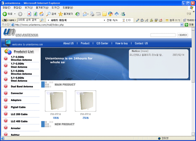The width and height of the screenshot is (196, 141).
Task: Open the 도움말(H) menu
Action: (68, 8)
